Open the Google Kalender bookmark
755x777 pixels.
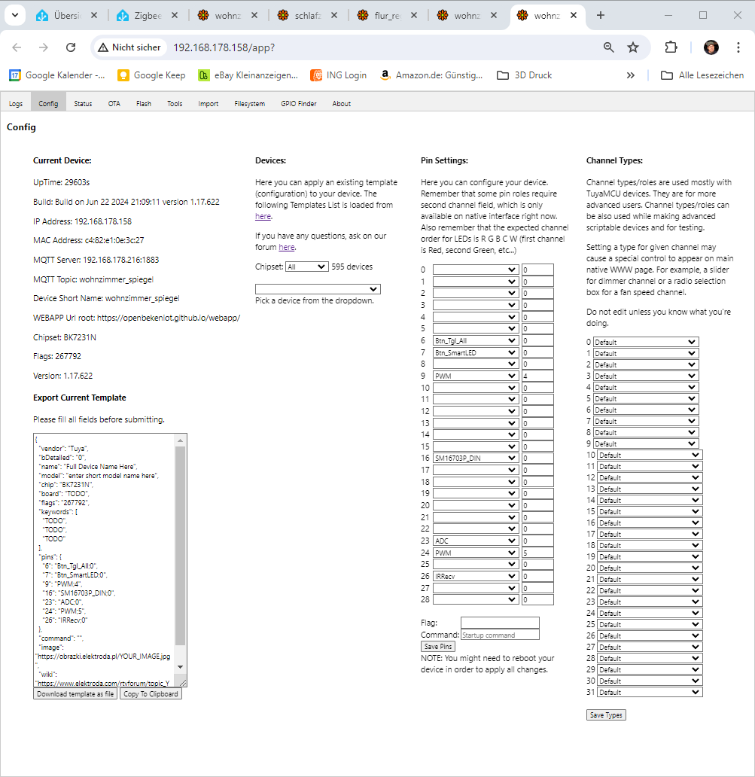[x=57, y=75]
